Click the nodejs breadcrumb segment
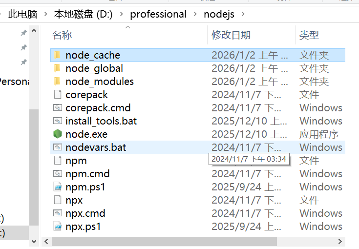359x249 pixels. (x=219, y=14)
